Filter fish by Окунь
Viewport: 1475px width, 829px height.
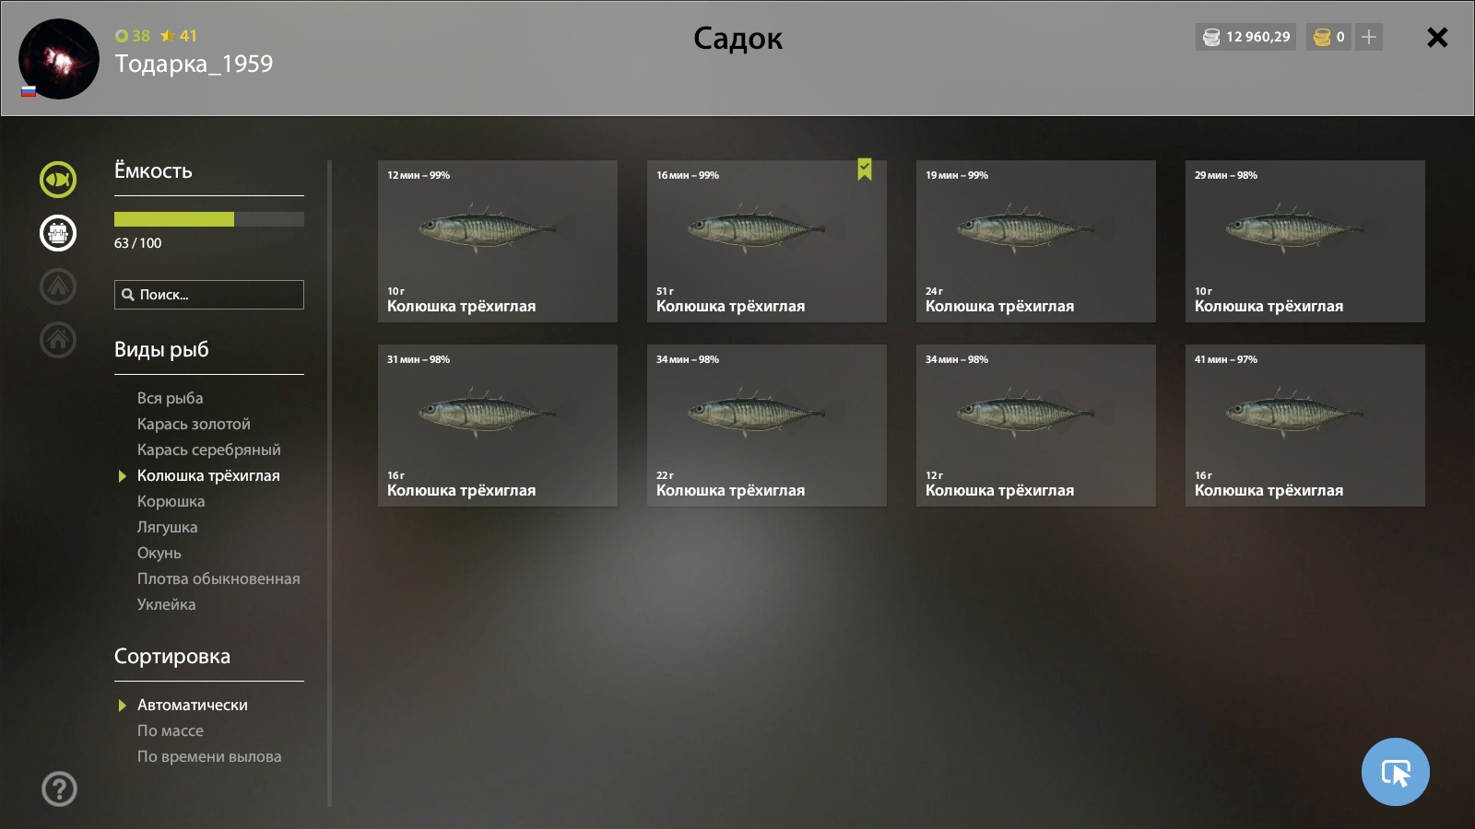pyautogui.click(x=159, y=553)
